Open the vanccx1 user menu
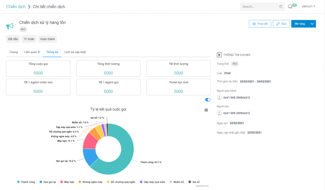The width and height of the screenshot is (325, 190). click(308, 6)
